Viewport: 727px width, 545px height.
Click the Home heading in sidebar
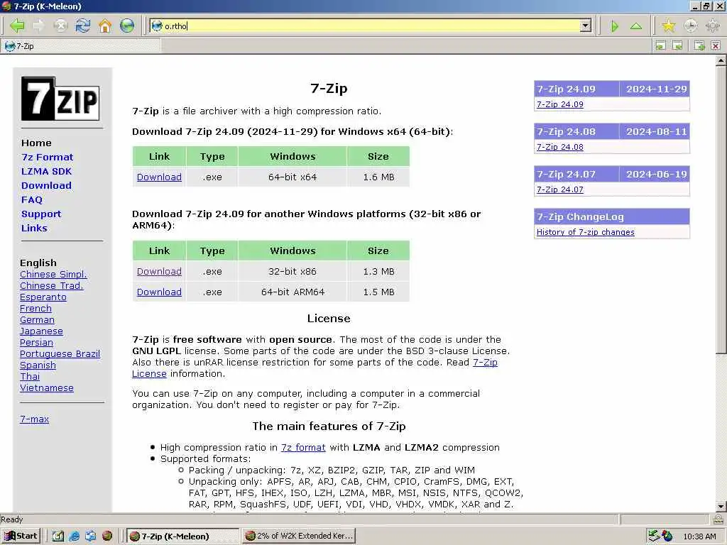click(x=36, y=143)
